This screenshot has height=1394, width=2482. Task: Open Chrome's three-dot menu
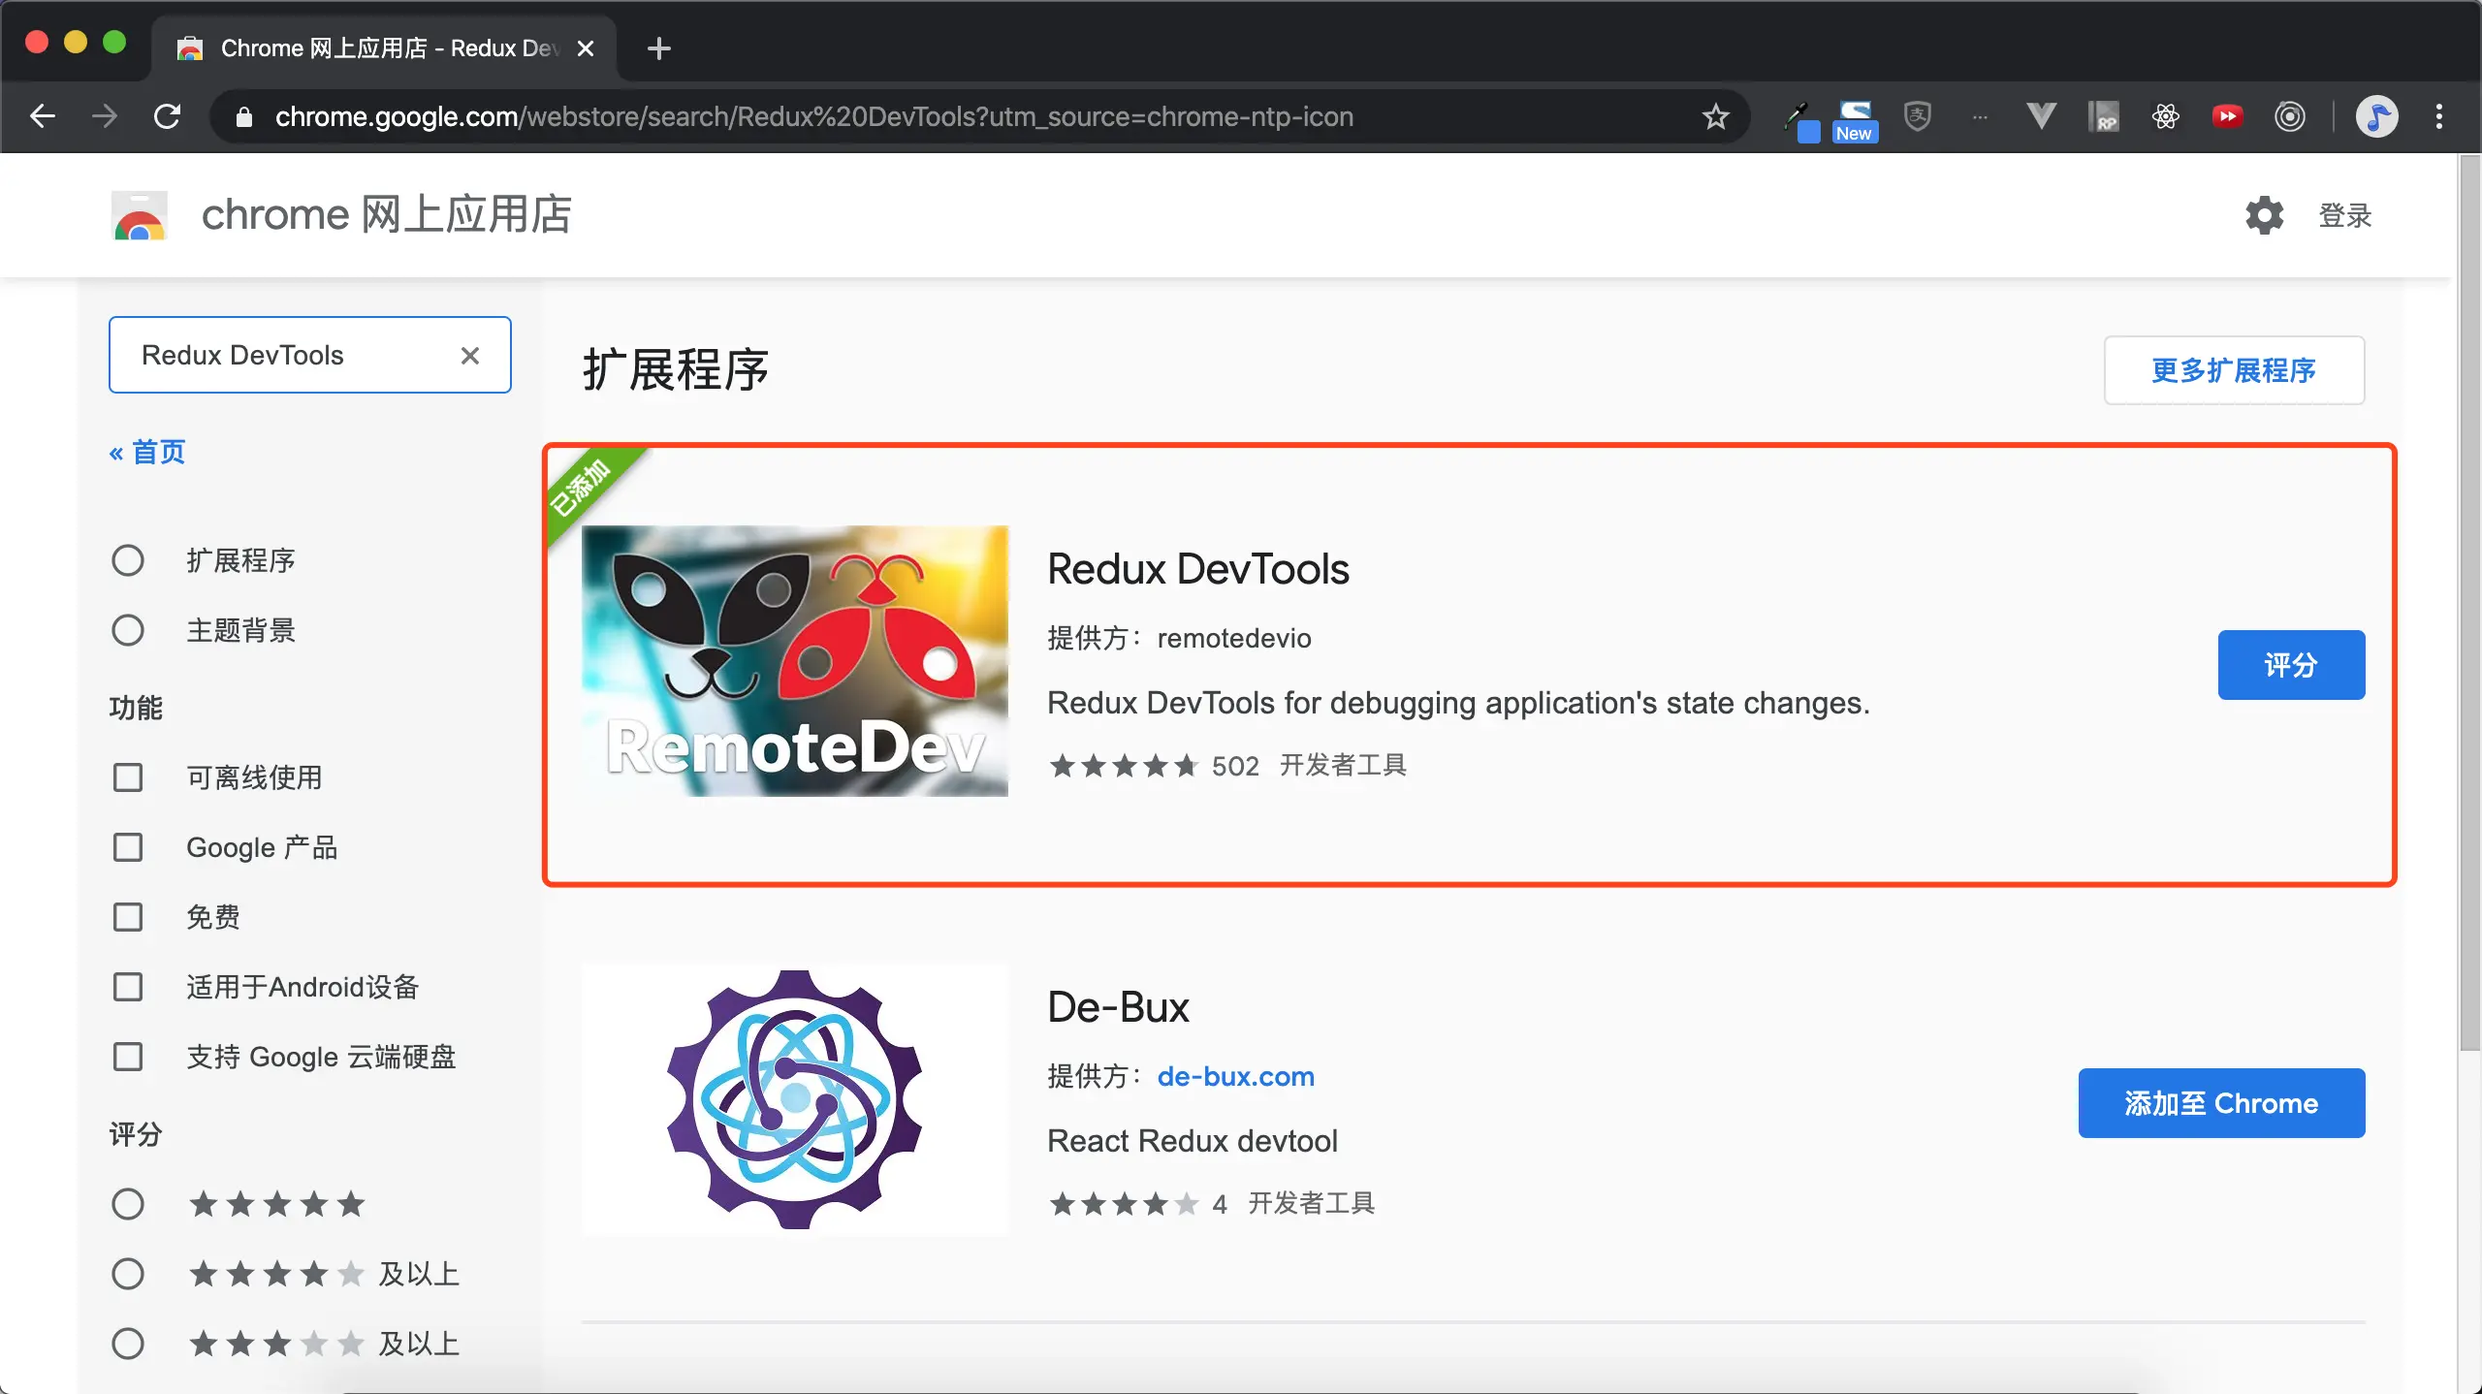point(2439,116)
